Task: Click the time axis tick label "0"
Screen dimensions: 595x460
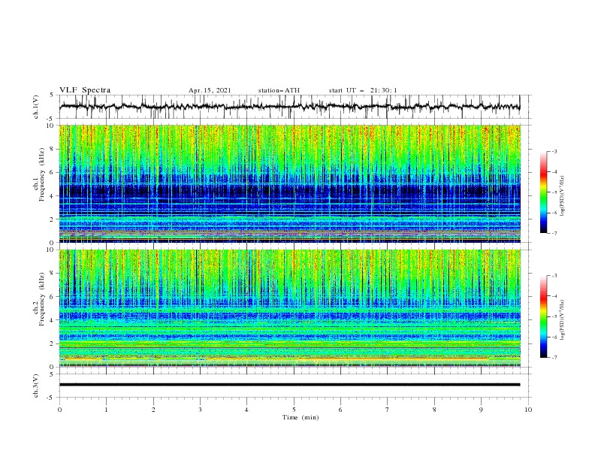Action: (59, 410)
